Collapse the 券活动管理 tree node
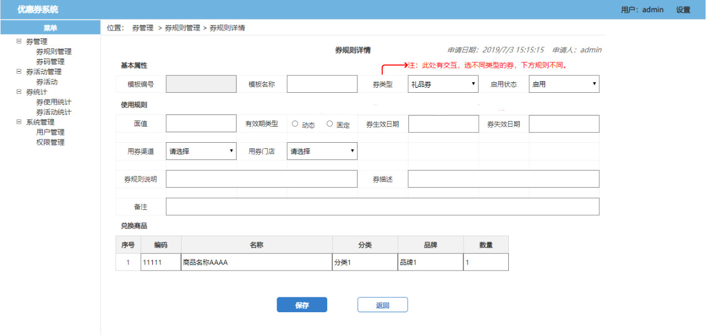This screenshot has height=335, width=711. click(19, 72)
